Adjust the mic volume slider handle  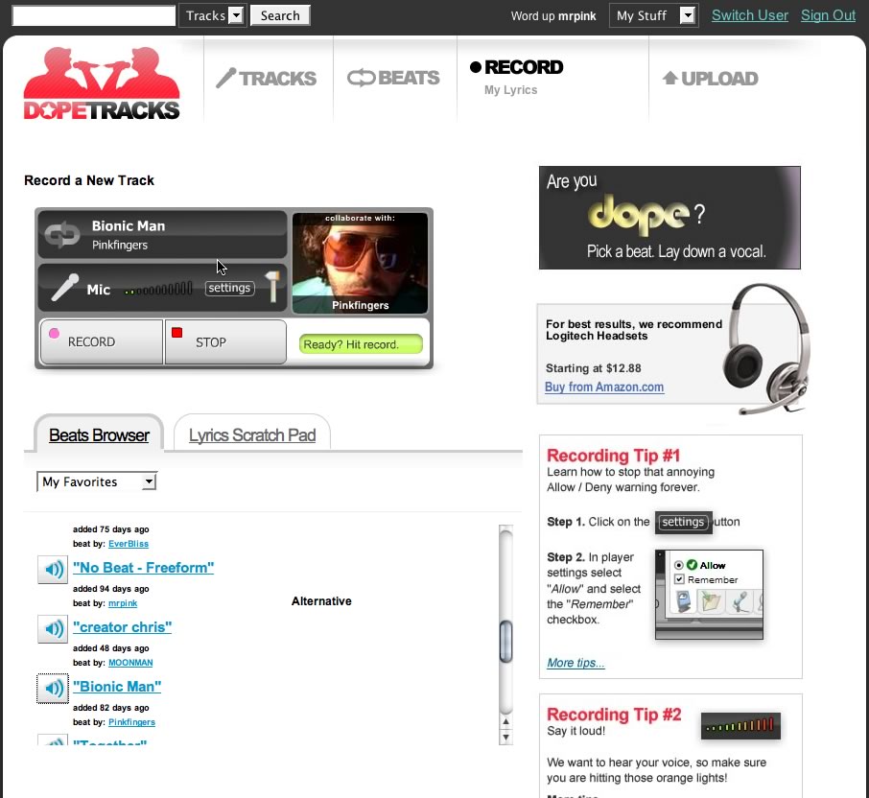click(272, 286)
